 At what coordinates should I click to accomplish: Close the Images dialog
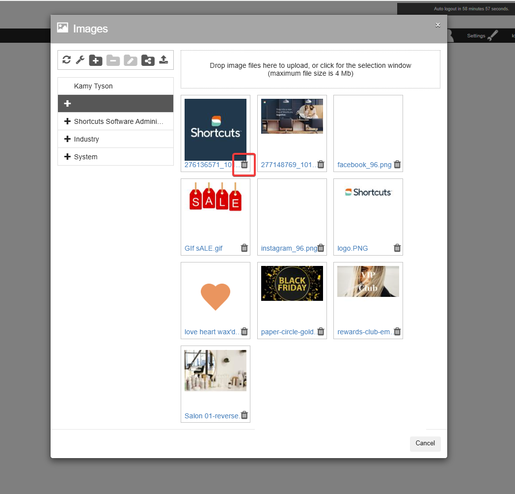[437, 25]
